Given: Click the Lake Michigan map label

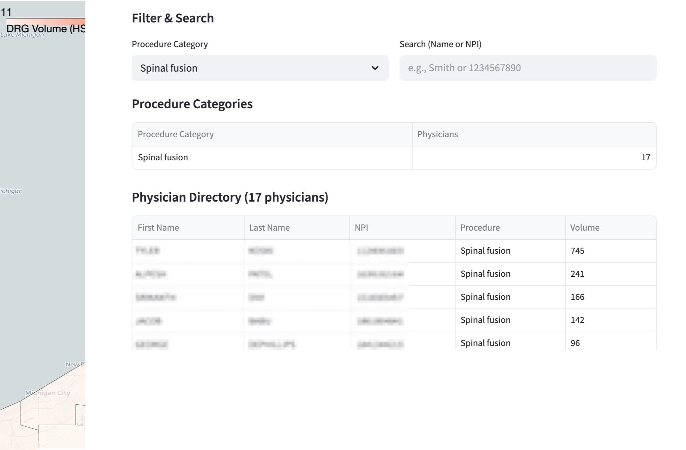Looking at the screenshot, I should [22, 35].
